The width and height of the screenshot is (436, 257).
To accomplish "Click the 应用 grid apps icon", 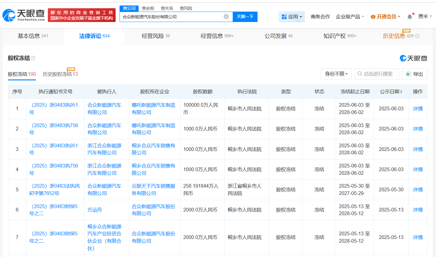I will (284, 17).
